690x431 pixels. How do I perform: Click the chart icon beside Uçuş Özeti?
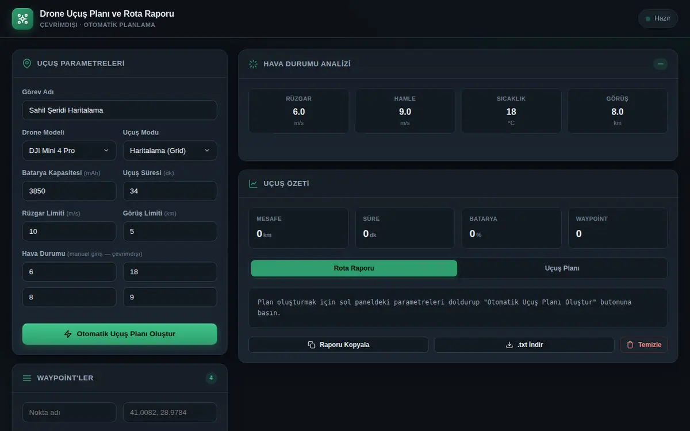254,184
